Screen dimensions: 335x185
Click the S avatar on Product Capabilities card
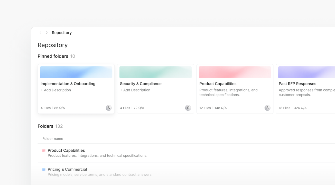[267, 108]
